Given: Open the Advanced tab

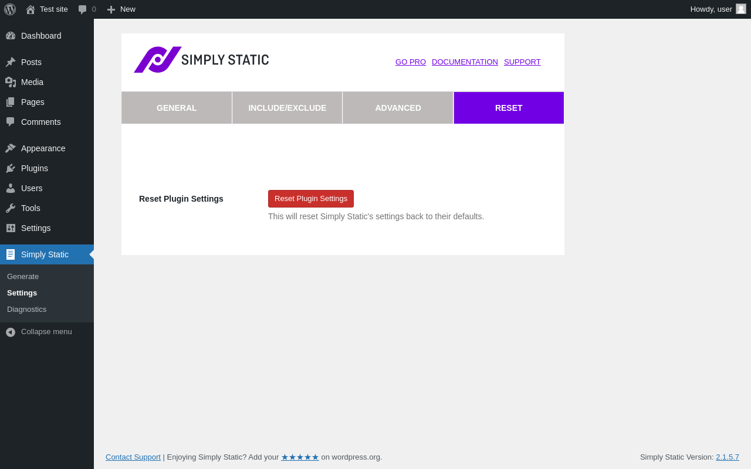Looking at the screenshot, I should 398,108.
